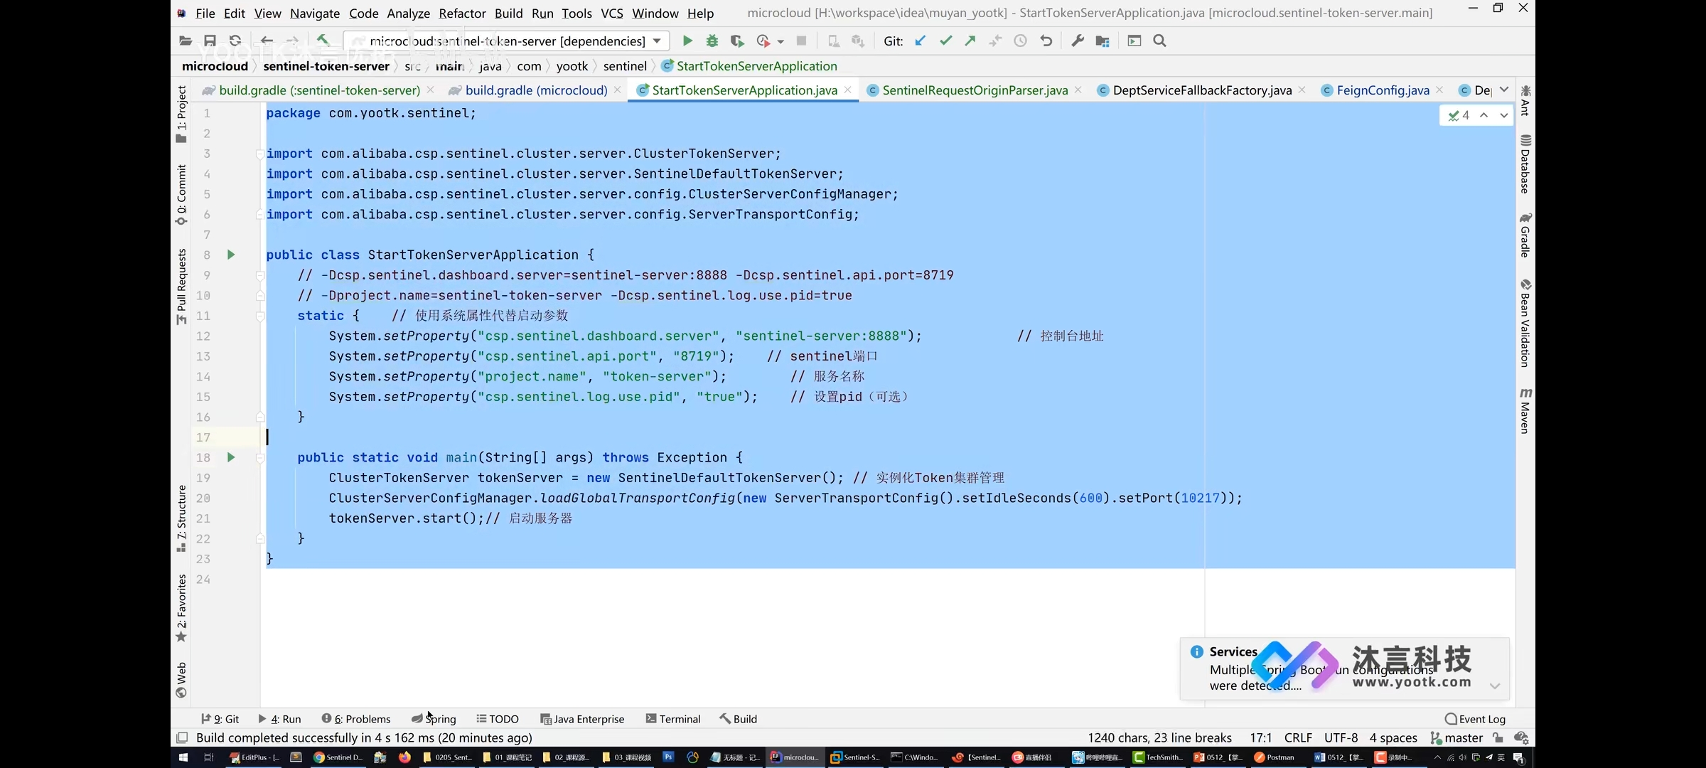Run the sentinel-token-server configuration
Screen dimensions: 1706x768
[x=687, y=41]
